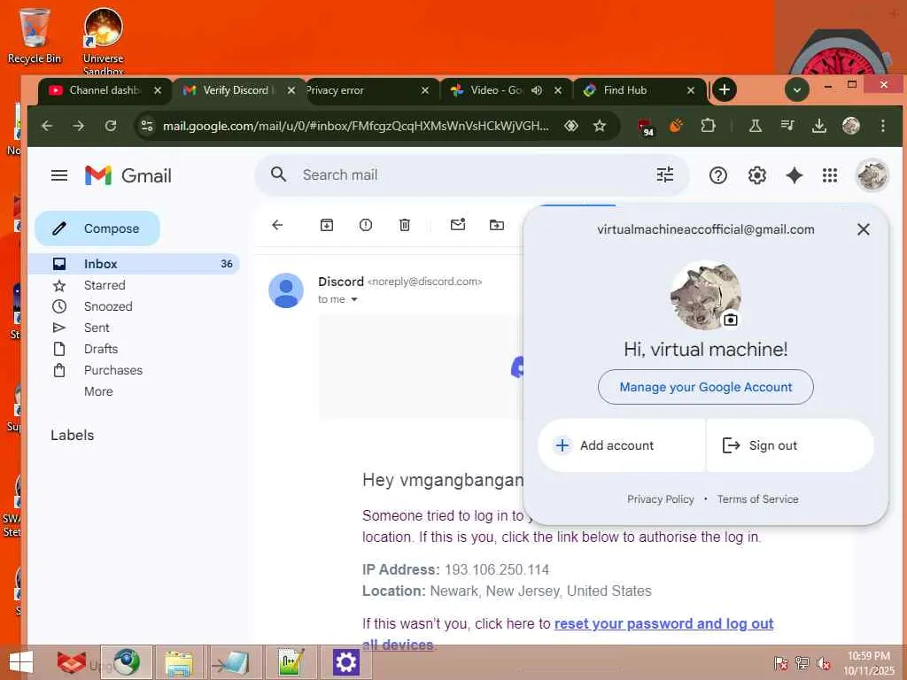Click the Gmail logo
The image size is (907, 680).
coord(128,175)
